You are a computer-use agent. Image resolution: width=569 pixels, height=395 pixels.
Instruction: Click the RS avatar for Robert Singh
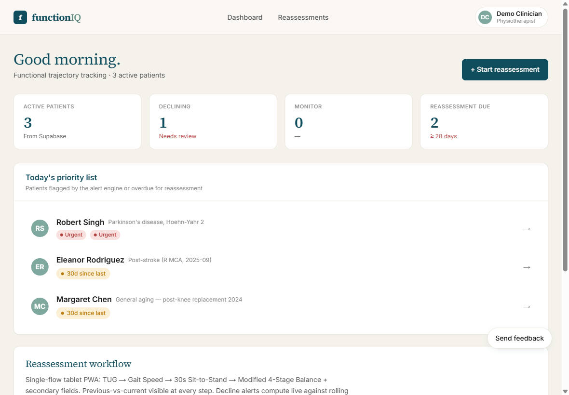click(40, 228)
